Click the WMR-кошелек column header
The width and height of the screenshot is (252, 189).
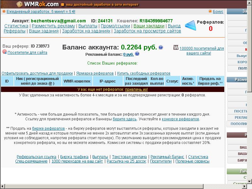click(x=77, y=81)
